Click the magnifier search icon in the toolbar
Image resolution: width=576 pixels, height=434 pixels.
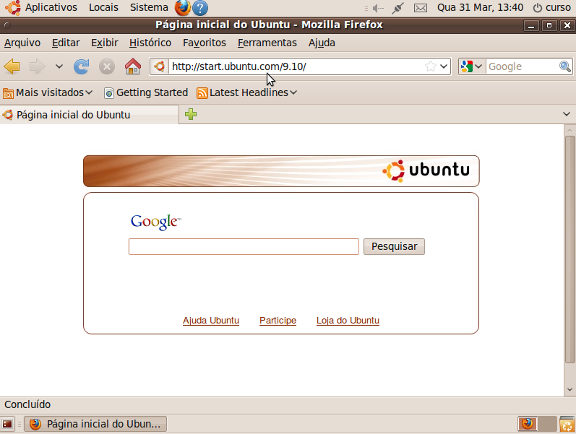click(x=565, y=66)
